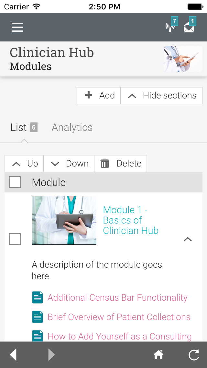Move selected module Up

coord(25,164)
